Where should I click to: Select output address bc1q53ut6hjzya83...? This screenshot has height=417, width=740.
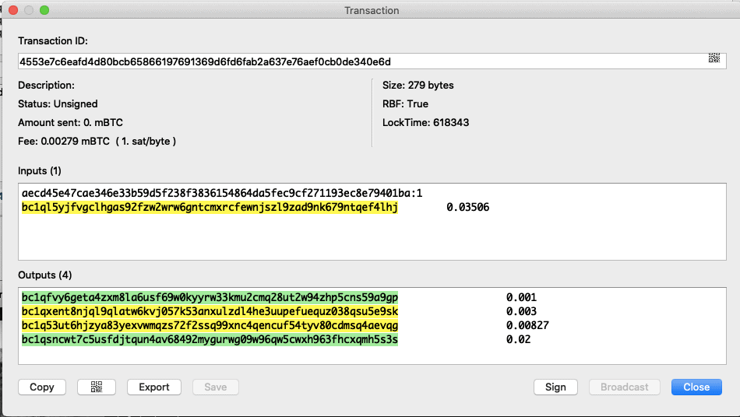[x=210, y=326]
